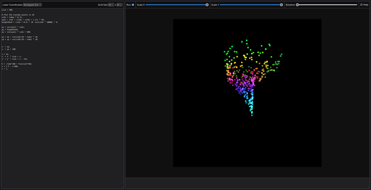Click the middle of the Rotation track
This screenshot has height=190, width=371.
(327, 5)
